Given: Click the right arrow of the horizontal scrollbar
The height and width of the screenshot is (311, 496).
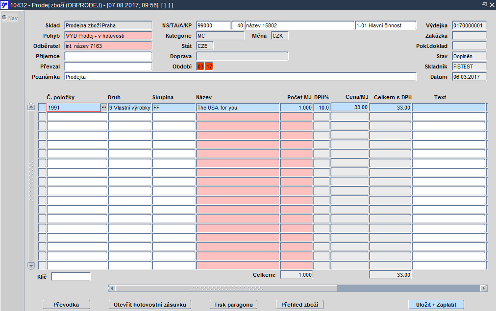Looking at the screenshot, I should [x=484, y=288].
